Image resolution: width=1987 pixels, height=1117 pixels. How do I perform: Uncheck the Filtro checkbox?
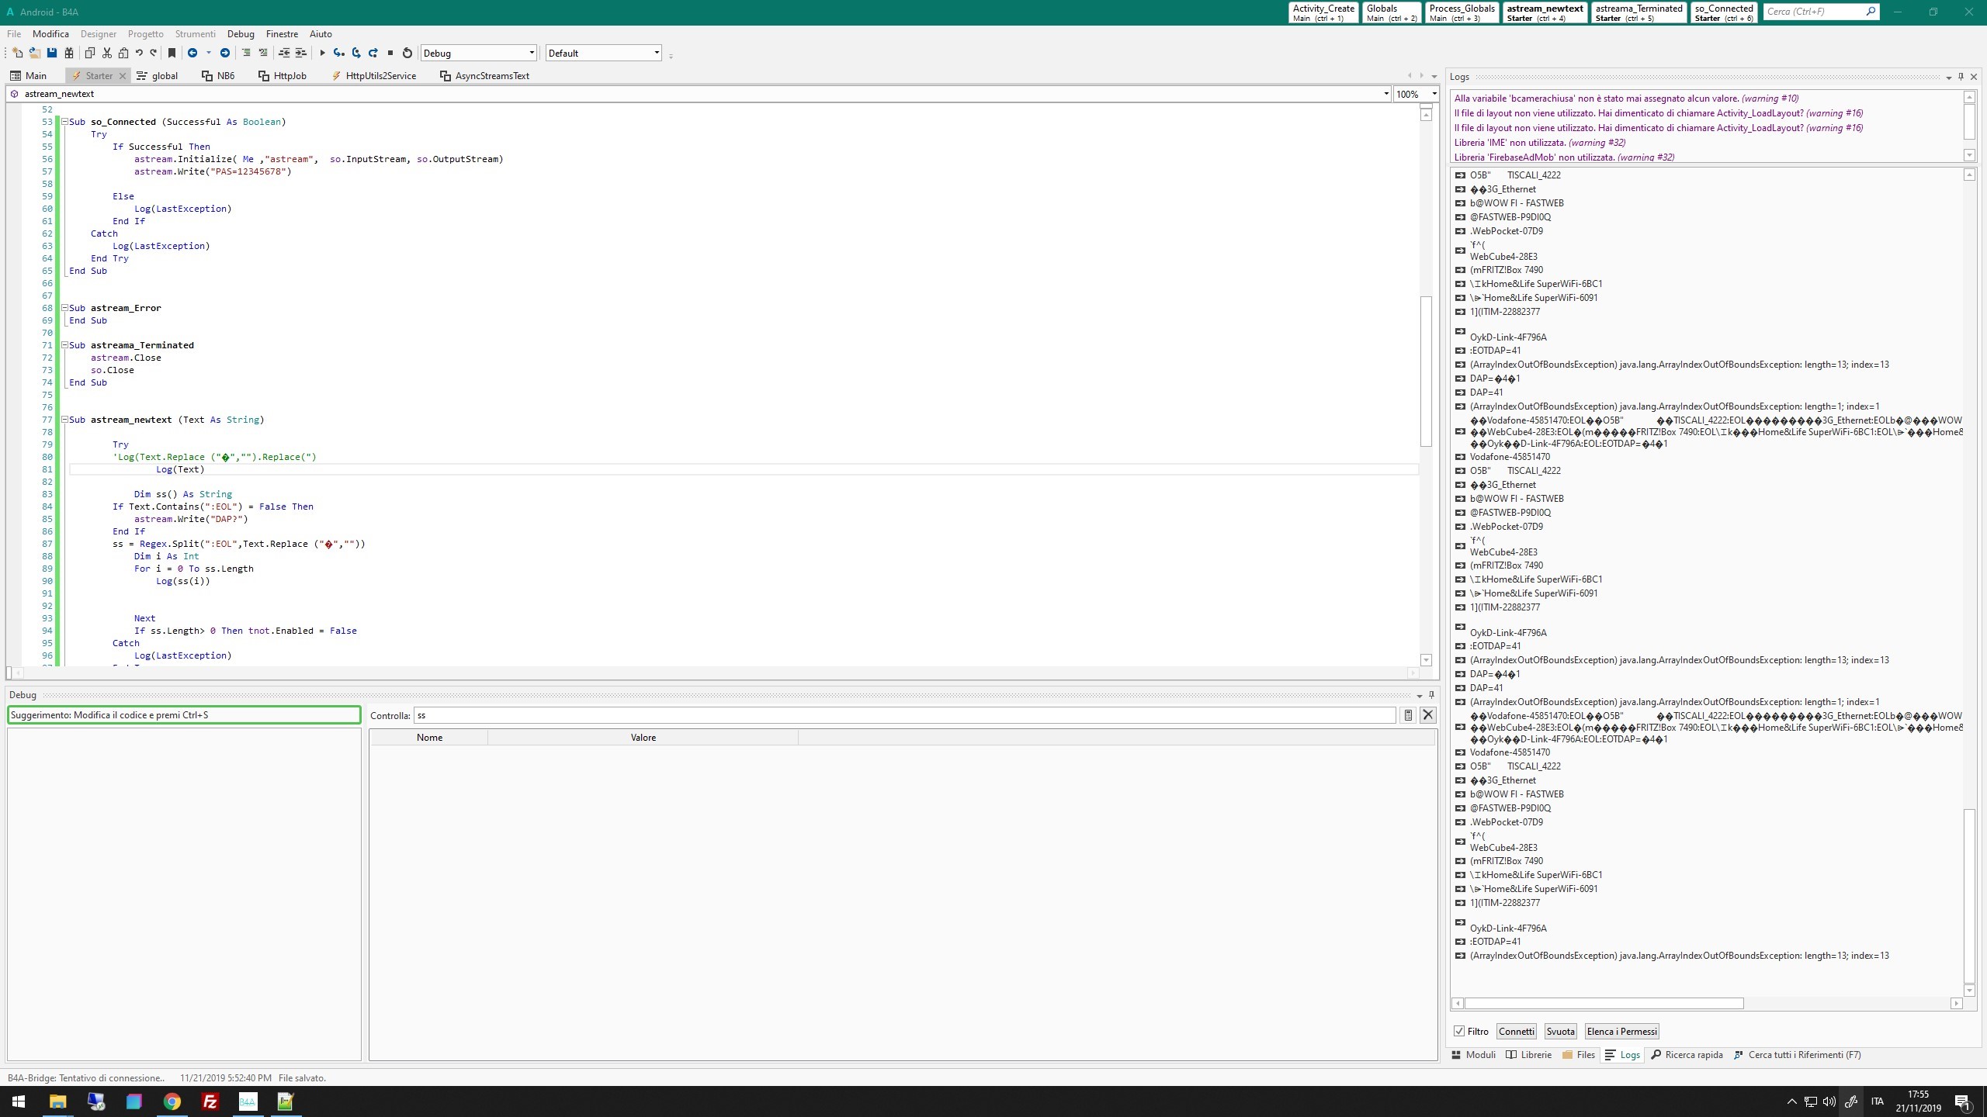click(1459, 1031)
